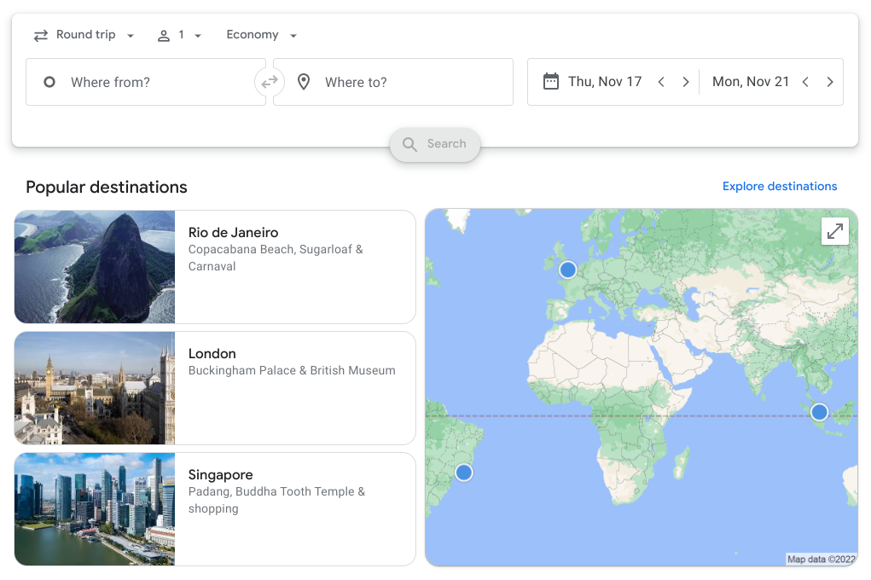Click the Singapore skyline thumbnail

click(95, 509)
